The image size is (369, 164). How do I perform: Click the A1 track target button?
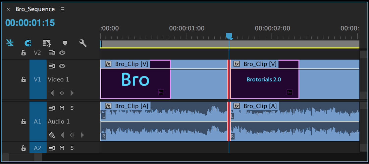coord(38,121)
